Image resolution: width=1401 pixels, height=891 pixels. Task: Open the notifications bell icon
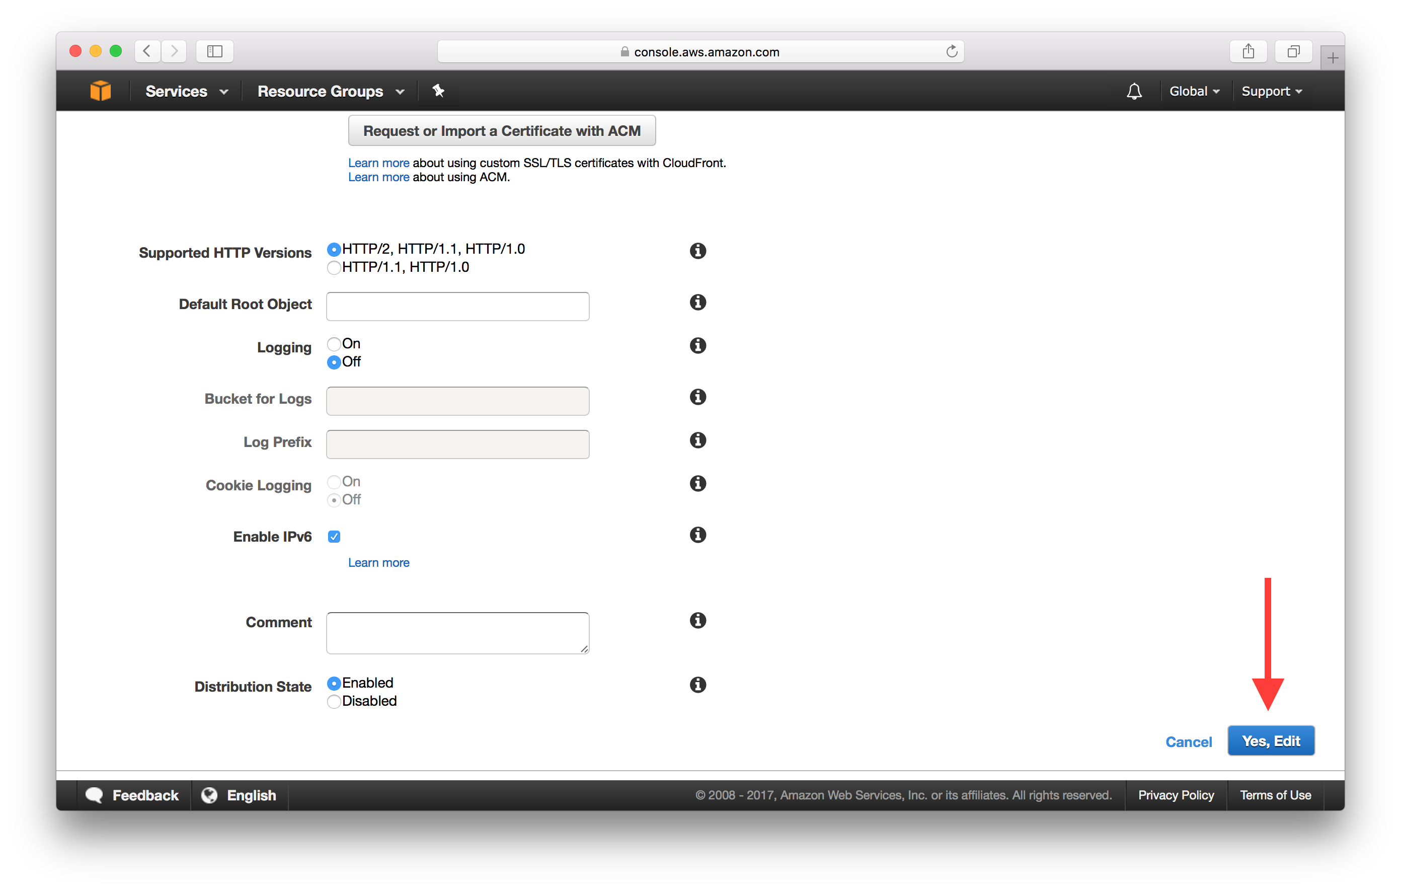coord(1133,92)
